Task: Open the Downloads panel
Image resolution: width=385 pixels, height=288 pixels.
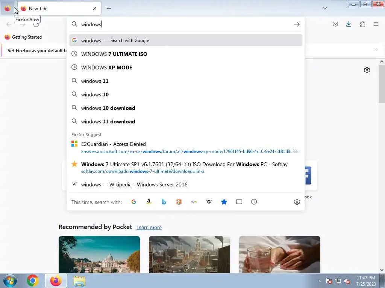Action: click(x=349, y=24)
